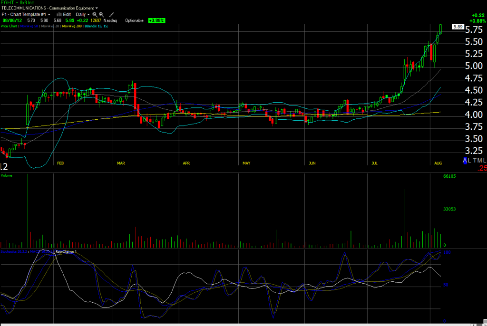Click the MovAvg 50 indicator label

coord(29,26)
